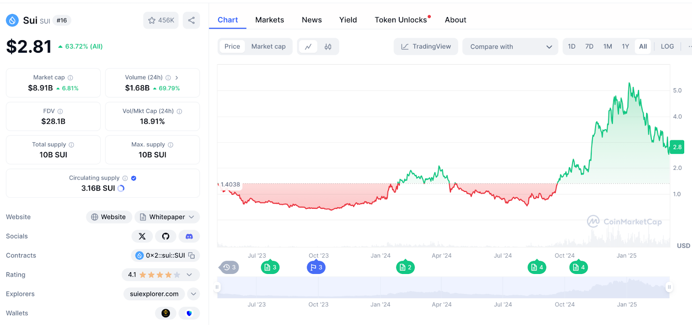Expand the Whitepaper dropdown
Image resolution: width=692 pixels, height=325 pixels.
coord(167,217)
